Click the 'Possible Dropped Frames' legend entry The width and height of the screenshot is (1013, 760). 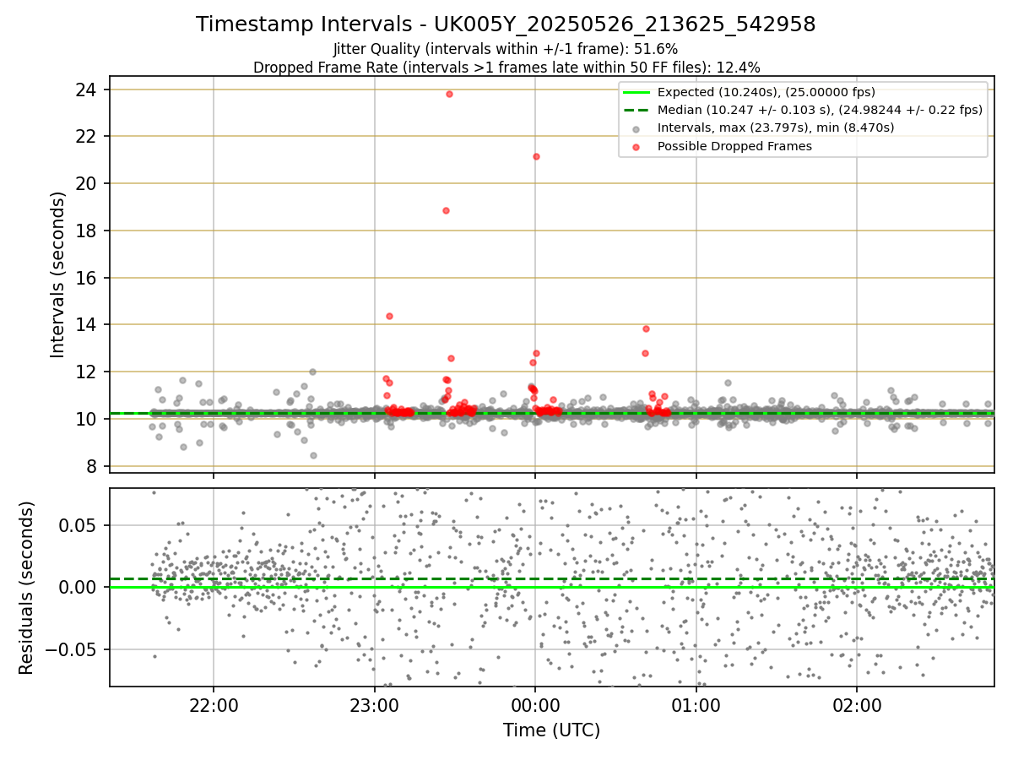pyautogui.click(x=734, y=146)
